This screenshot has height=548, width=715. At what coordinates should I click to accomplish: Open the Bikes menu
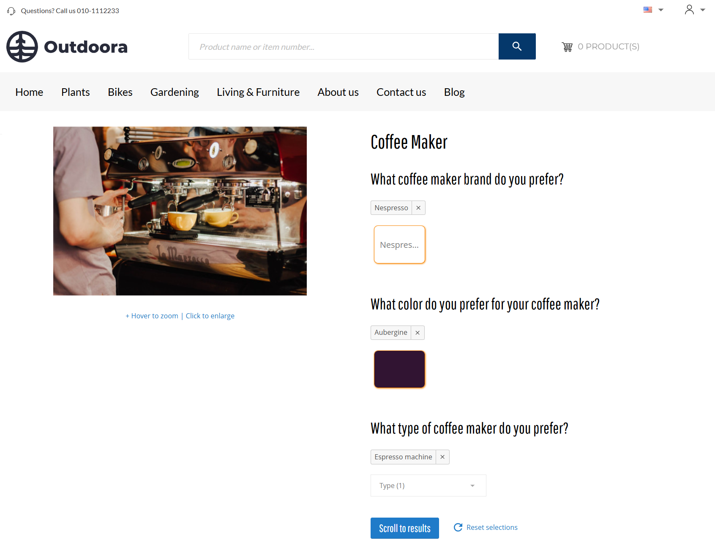(x=120, y=92)
